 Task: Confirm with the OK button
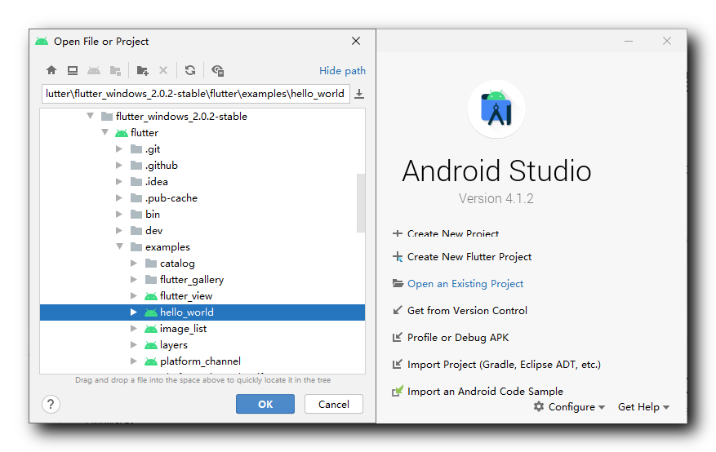tap(265, 404)
